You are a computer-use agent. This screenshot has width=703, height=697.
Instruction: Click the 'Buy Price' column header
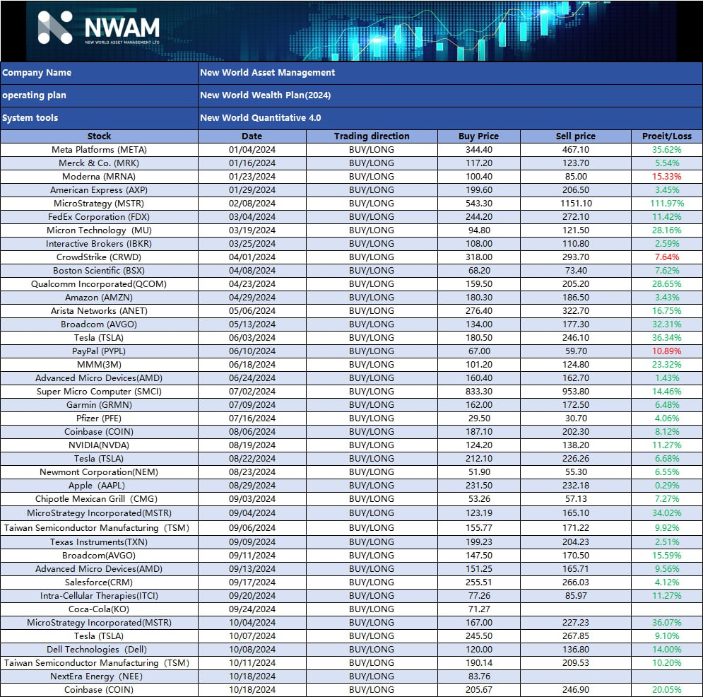click(479, 136)
